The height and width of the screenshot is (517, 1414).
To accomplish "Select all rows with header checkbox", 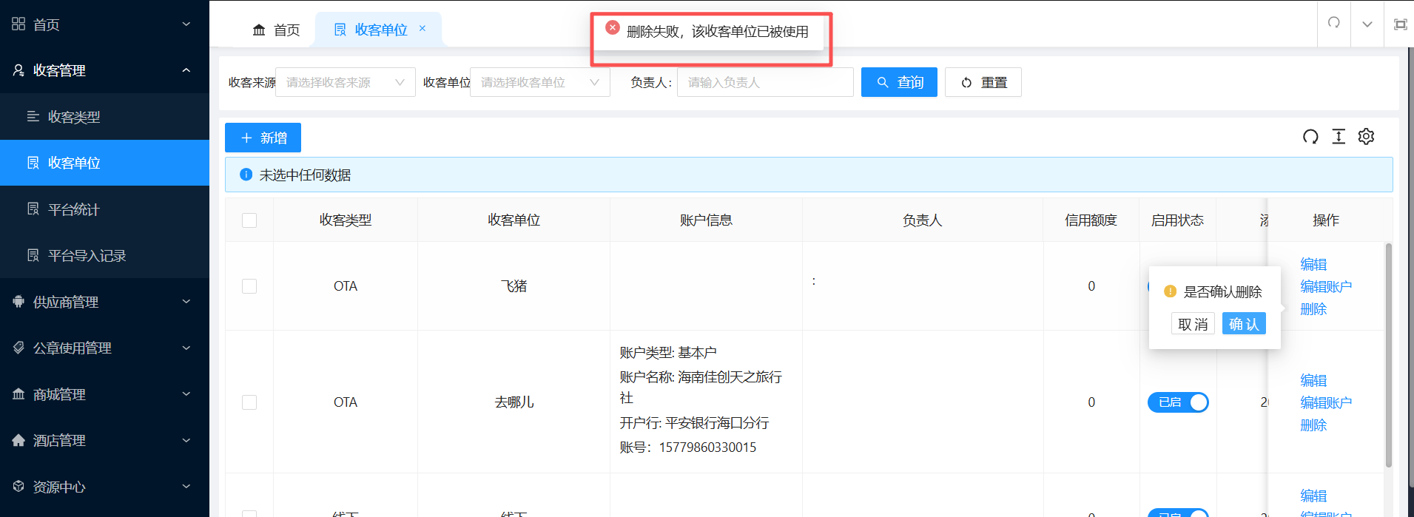I will point(249,220).
